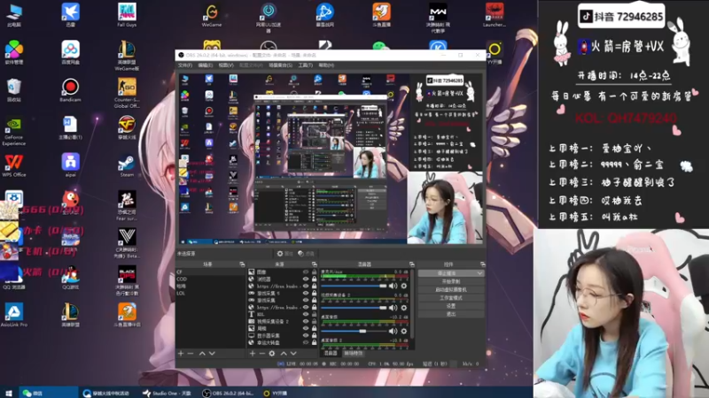
Task: Pop out the 控件 dock panel
Action: [x=482, y=264]
